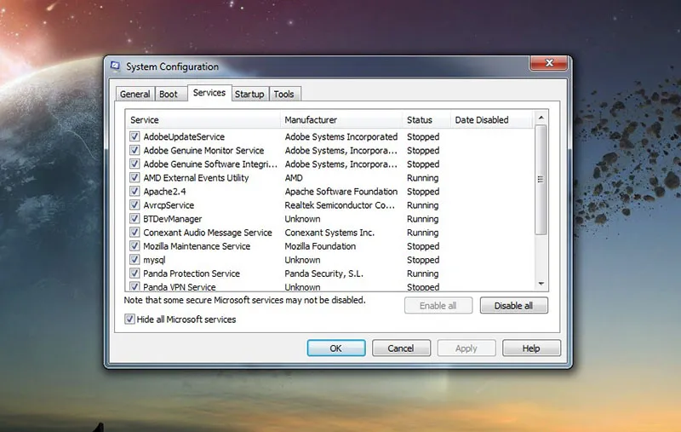Uncheck the AdobeUpdateService checkbox

click(x=134, y=137)
